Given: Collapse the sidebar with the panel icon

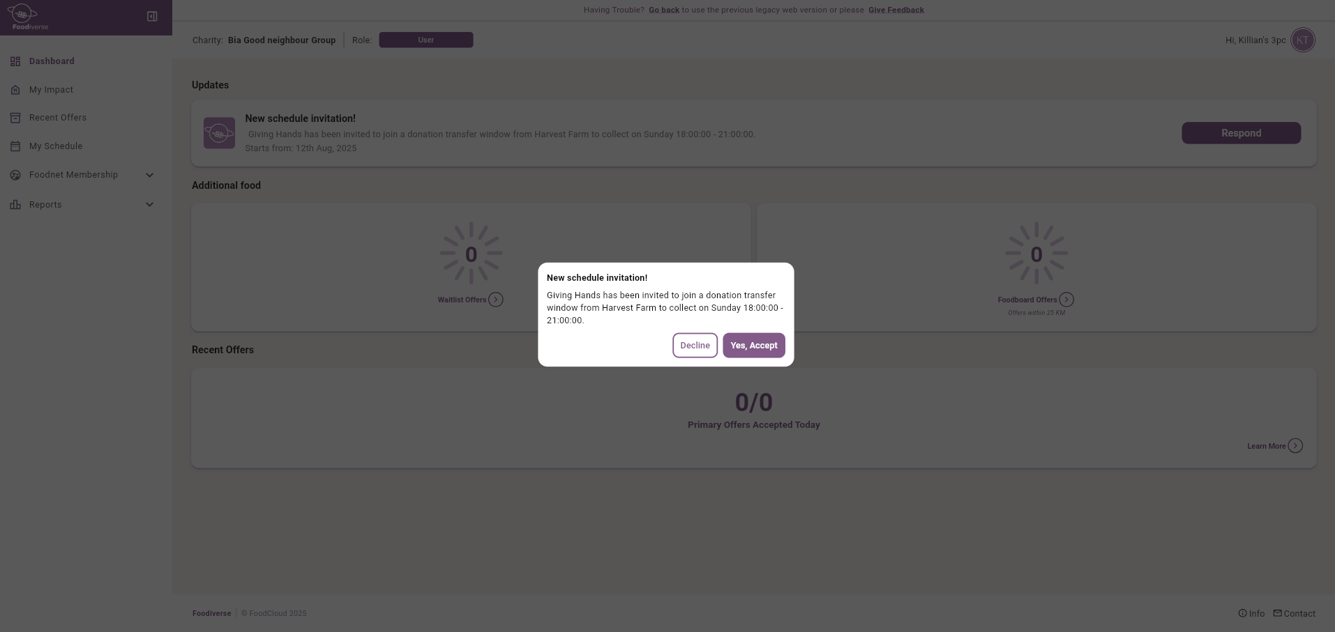Looking at the screenshot, I should click(x=152, y=16).
